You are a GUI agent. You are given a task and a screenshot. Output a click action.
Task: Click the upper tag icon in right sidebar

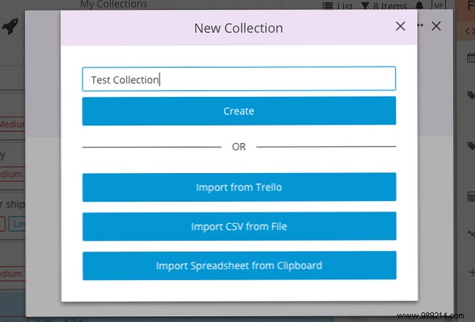pos(471,95)
